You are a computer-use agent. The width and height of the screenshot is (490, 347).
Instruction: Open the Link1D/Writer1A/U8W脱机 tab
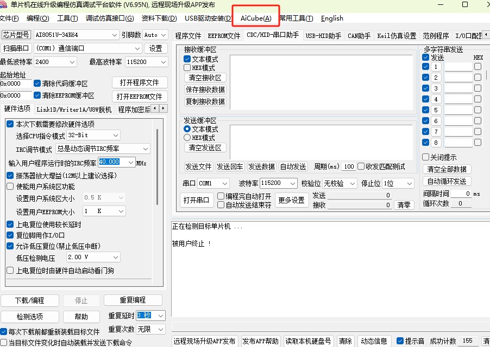tap(74, 110)
